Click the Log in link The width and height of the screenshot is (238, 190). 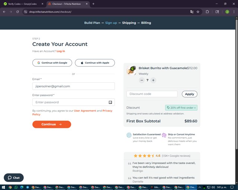tap(61, 51)
